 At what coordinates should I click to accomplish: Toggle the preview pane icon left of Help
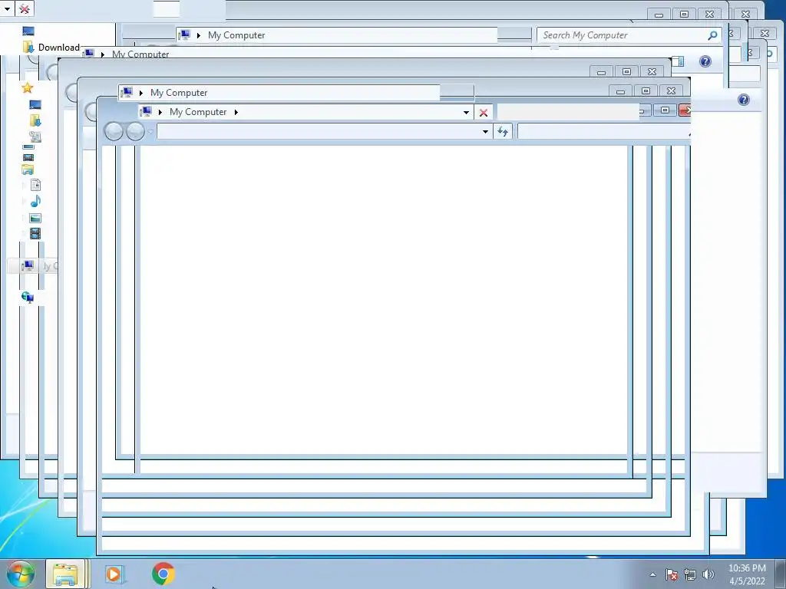coord(679,61)
